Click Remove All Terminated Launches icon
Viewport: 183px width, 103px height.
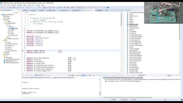pyautogui.click(x=73, y=76)
